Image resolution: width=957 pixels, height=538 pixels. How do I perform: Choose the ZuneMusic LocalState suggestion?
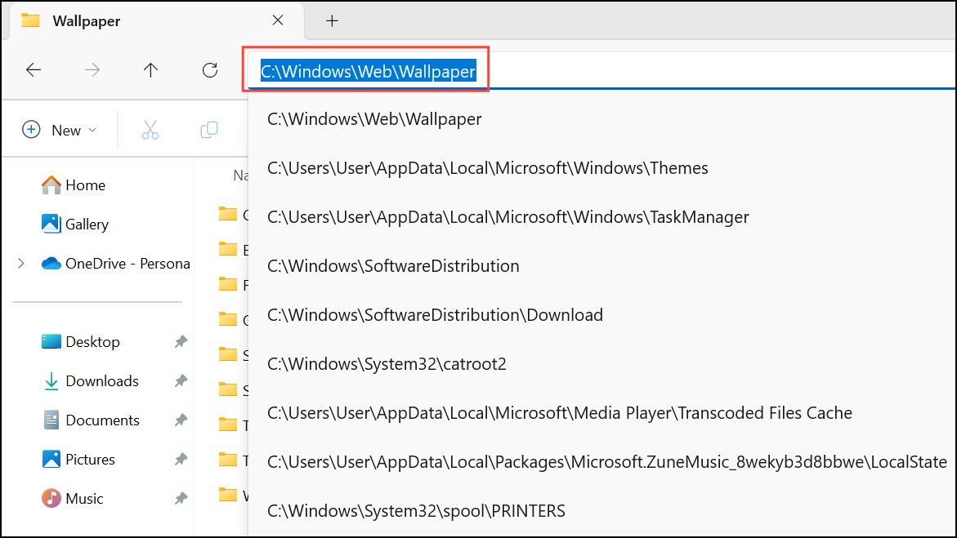click(x=606, y=462)
